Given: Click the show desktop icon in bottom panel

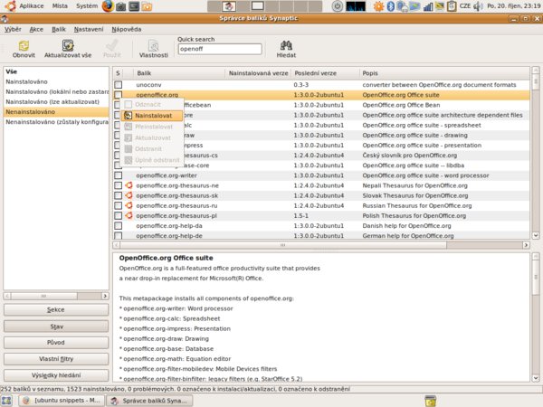Looking at the screenshot, I should (6, 401).
